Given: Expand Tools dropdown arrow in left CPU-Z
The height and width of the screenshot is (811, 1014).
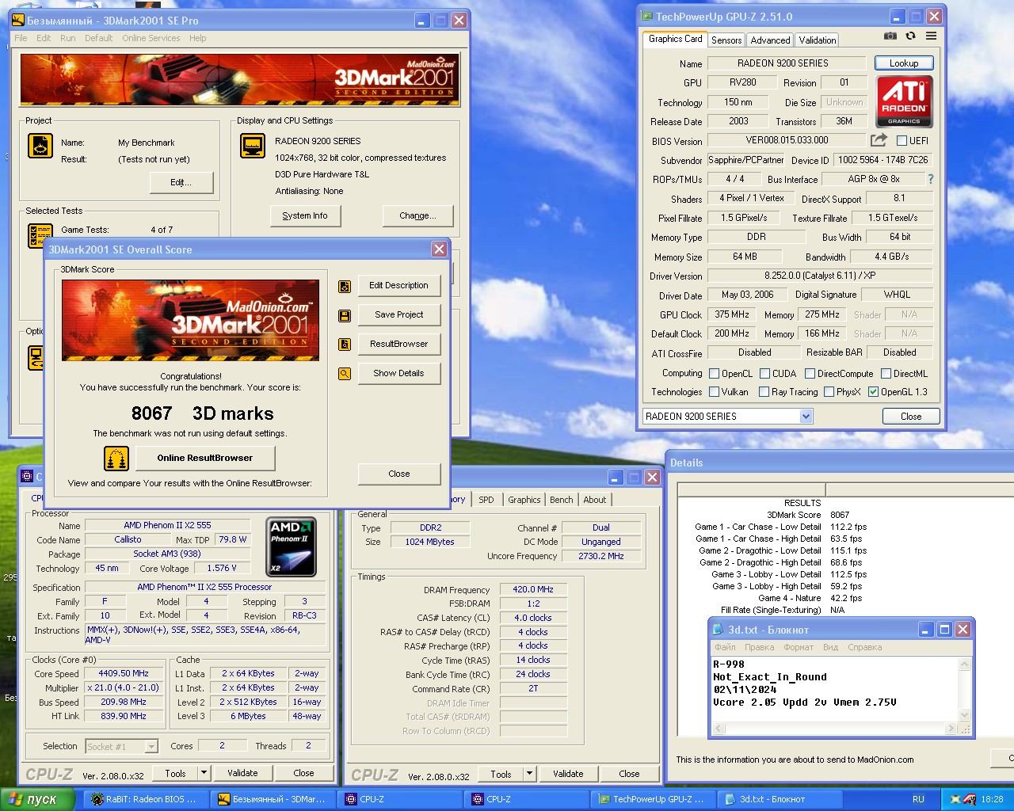Looking at the screenshot, I should point(204,773).
